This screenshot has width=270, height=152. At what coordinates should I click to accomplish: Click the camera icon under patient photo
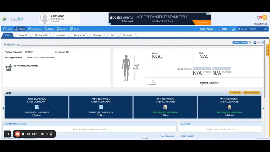tap(45, 23)
